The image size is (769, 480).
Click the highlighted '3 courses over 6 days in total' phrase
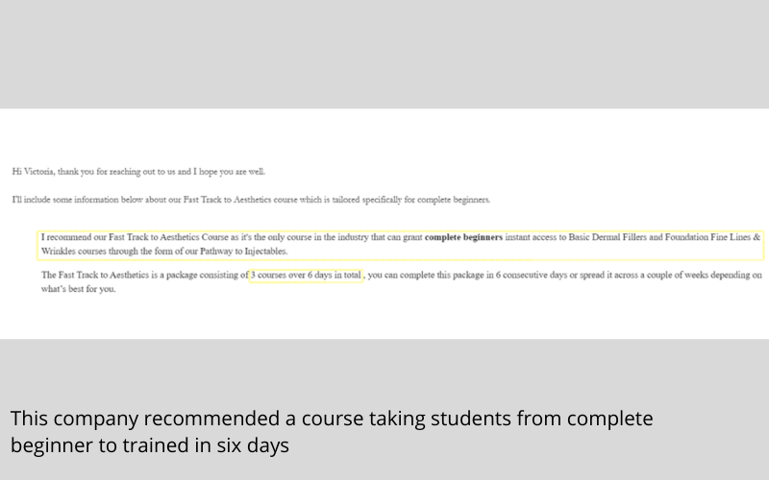306,276
